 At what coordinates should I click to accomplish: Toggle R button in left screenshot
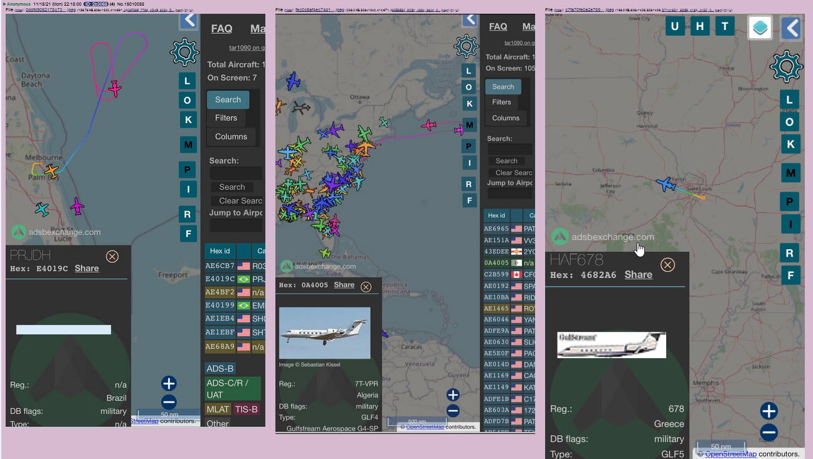(187, 214)
